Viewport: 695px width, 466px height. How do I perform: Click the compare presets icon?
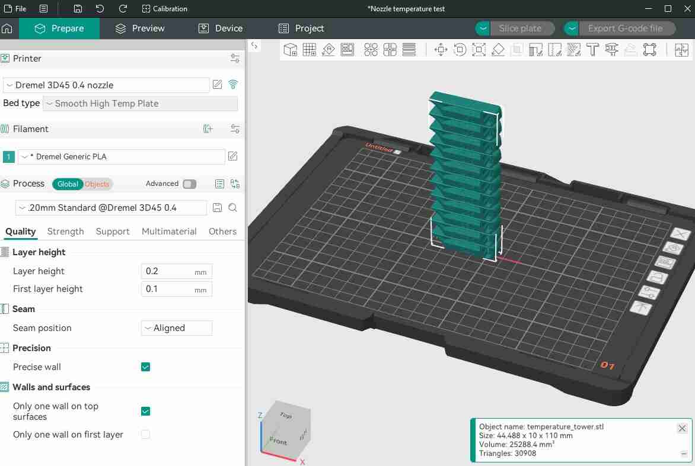pyautogui.click(x=235, y=184)
